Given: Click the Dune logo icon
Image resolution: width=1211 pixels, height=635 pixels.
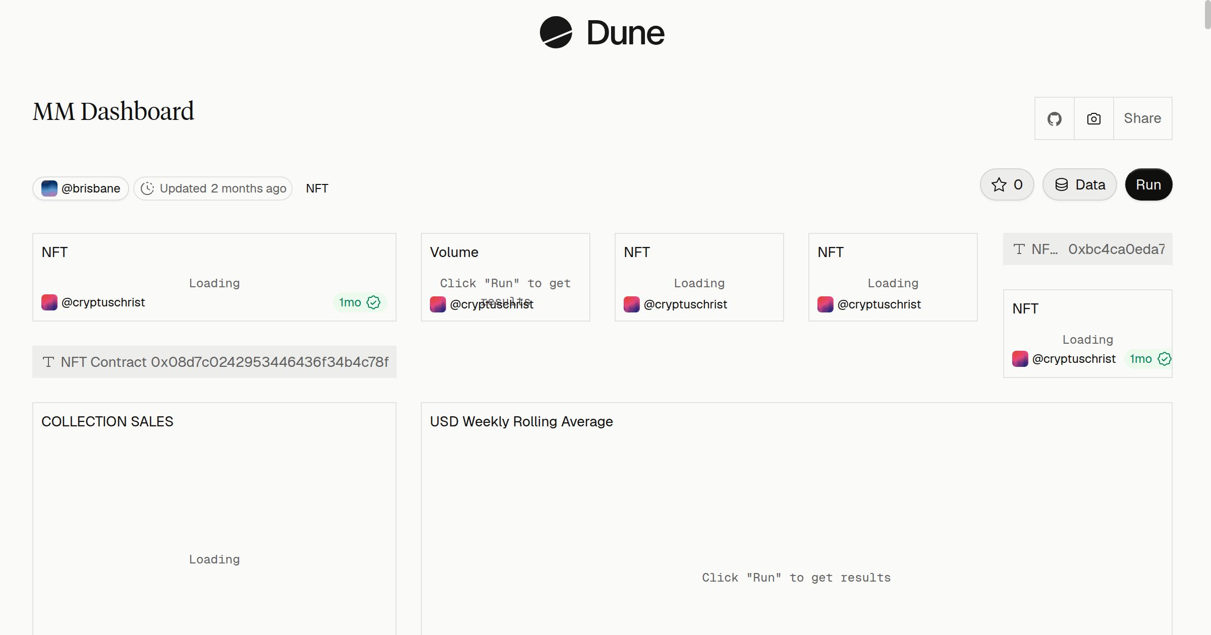Looking at the screenshot, I should click(x=556, y=32).
